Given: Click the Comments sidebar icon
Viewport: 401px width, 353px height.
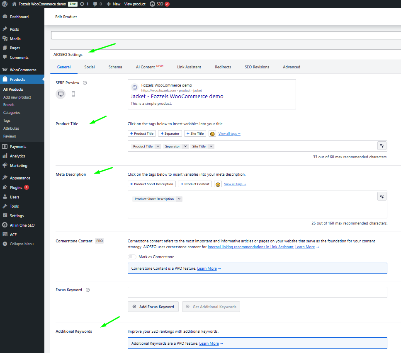Looking at the screenshot, I should 5,57.
